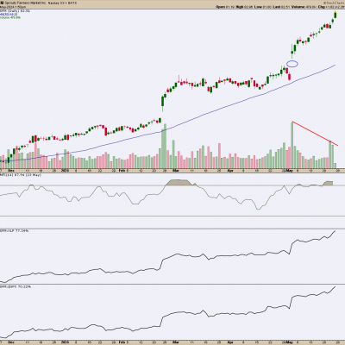Image resolution: width=345 pixels, height=345 pixels.
Task: Click the RSI(14) indicator label
Action: pyautogui.click(x=16, y=175)
